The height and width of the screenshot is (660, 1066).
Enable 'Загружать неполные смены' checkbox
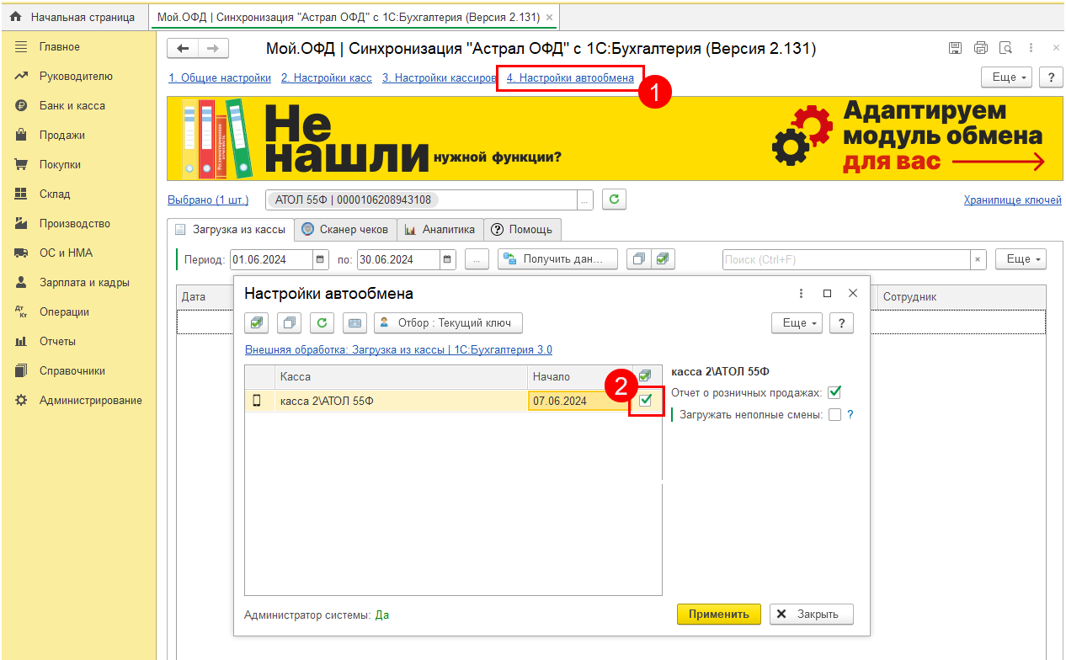pos(834,414)
